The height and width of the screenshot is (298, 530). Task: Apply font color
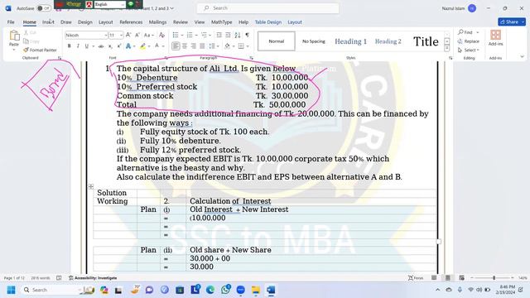coord(157,46)
